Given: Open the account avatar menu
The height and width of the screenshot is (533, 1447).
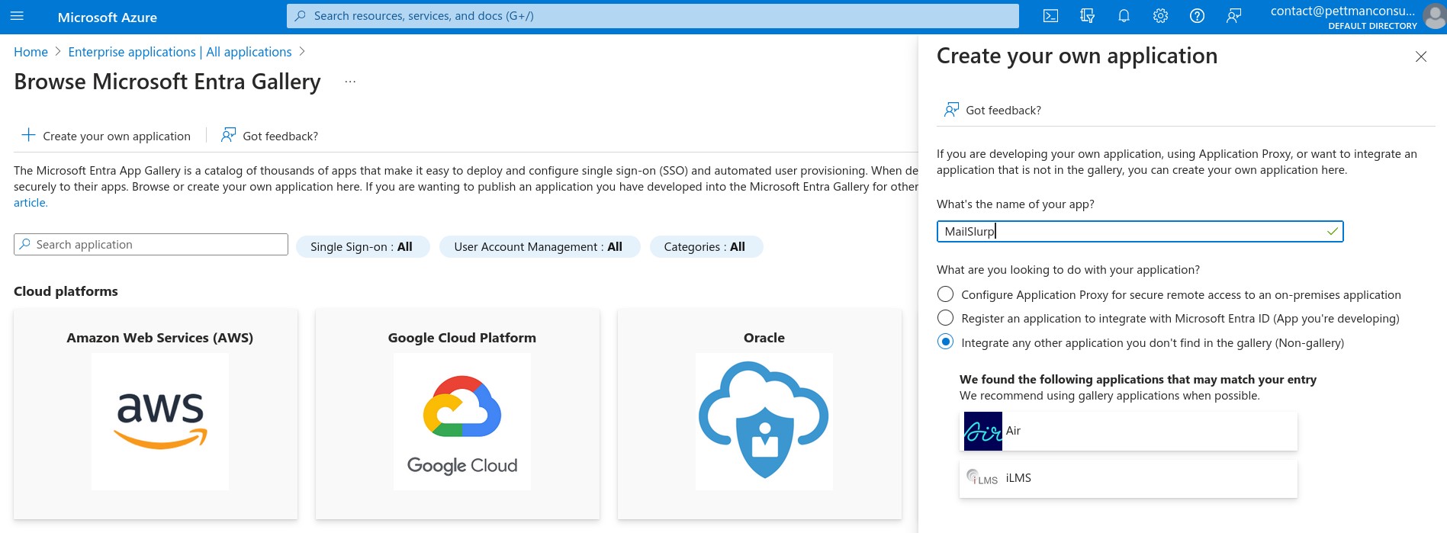Looking at the screenshot, I should pyautogui.click(x=1434, y=16).
